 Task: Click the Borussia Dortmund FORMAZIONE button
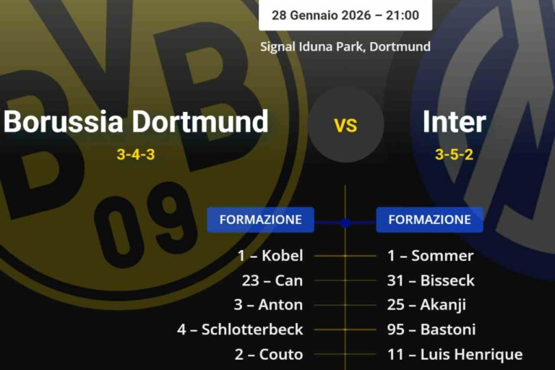(260, 220)
